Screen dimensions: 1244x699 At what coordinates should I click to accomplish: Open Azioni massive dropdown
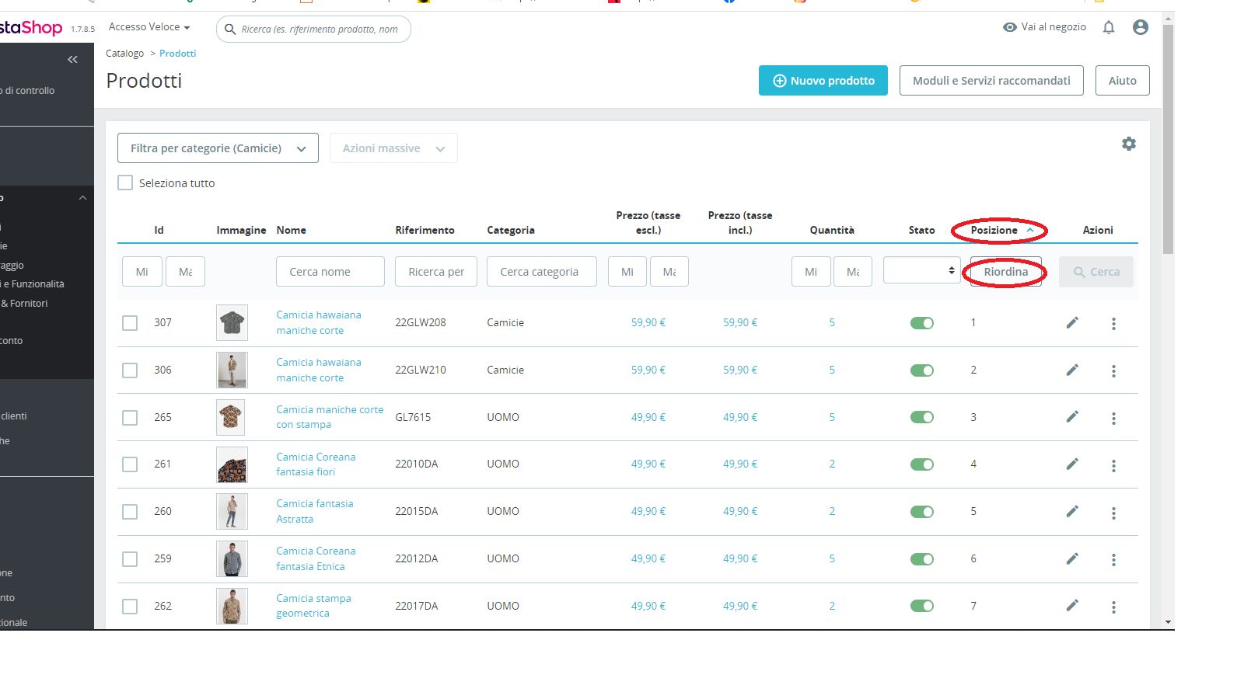pyautogui.click(x=393, y=148)
